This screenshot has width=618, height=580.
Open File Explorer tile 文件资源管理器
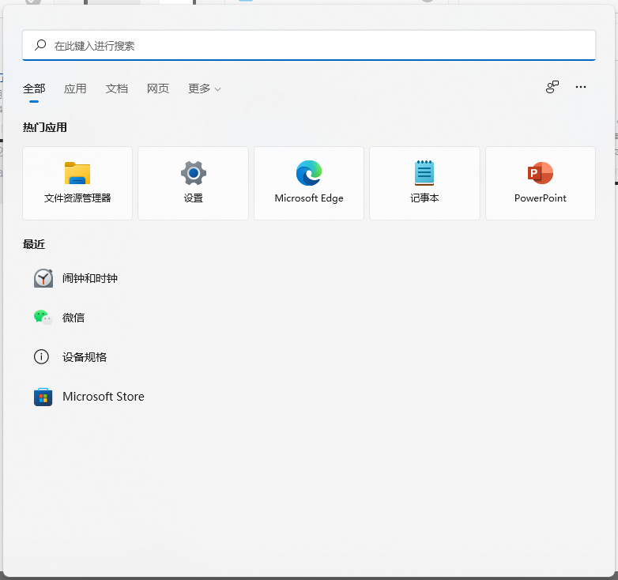pos(77,183)
